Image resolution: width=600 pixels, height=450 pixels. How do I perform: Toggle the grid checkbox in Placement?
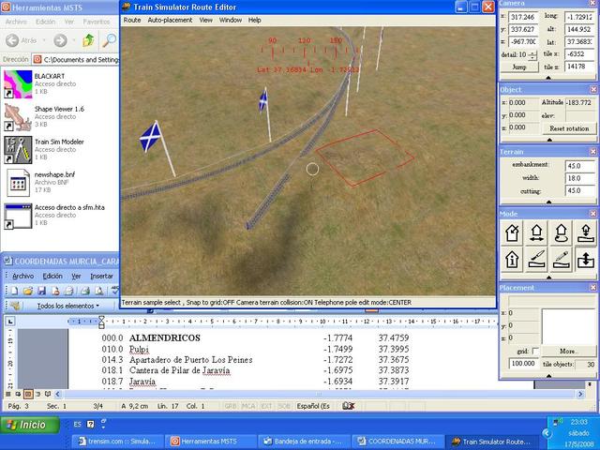[x=534, y=351]
